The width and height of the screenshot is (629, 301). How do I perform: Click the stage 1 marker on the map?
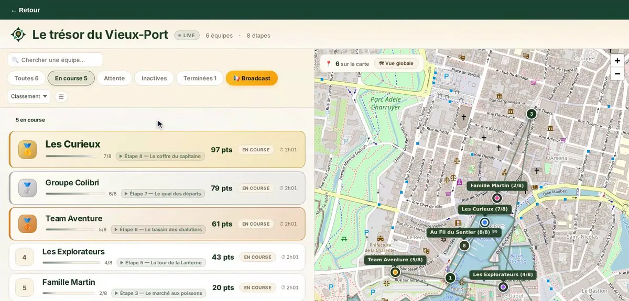450,278
